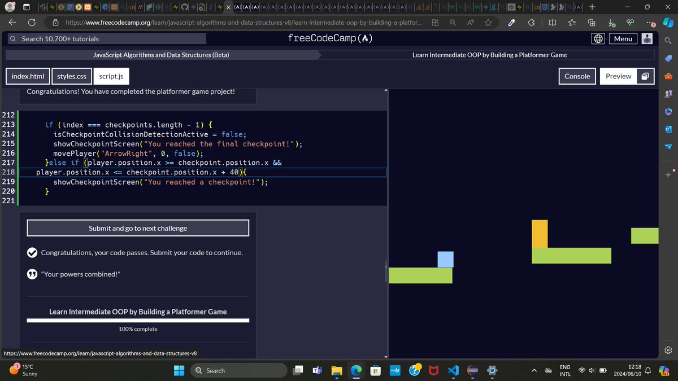The image size is (678, 381).
Task: Open the tab actions menu icon
Action: pos(27,7)
